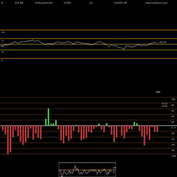Click the -100 label on the MR axis
Screen dimensions: 177x177
tap(173, 156)
